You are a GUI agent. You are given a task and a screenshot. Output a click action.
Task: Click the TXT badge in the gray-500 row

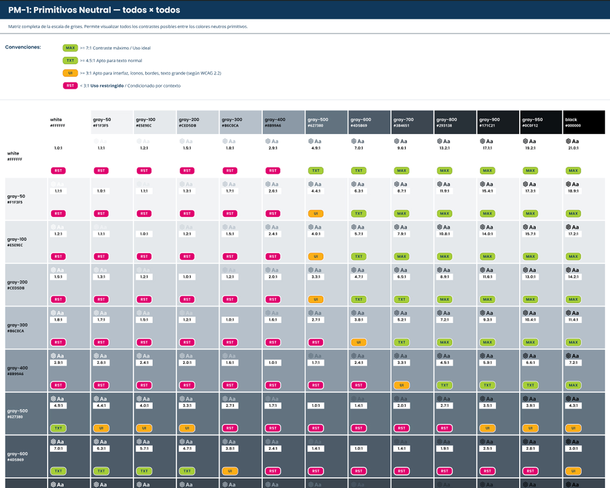tap(59, 428)
